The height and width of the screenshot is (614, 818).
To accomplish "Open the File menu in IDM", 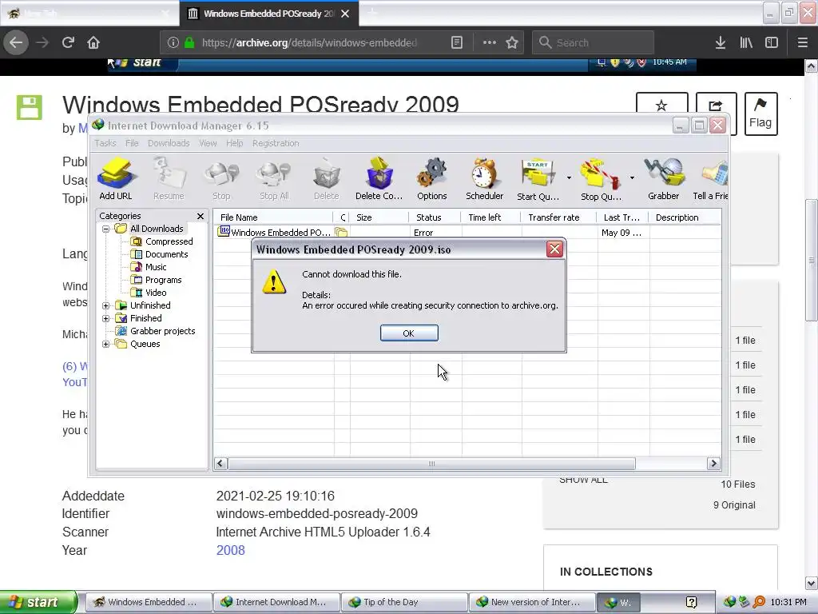I will 132,143.
